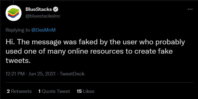Click the thread connector line above avatar
198x99 pixels.
pos(13,2)
